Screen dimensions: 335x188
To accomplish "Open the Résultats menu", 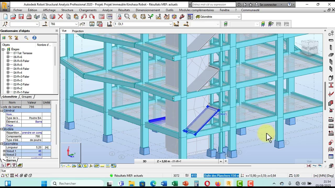I will pos(124,10).
